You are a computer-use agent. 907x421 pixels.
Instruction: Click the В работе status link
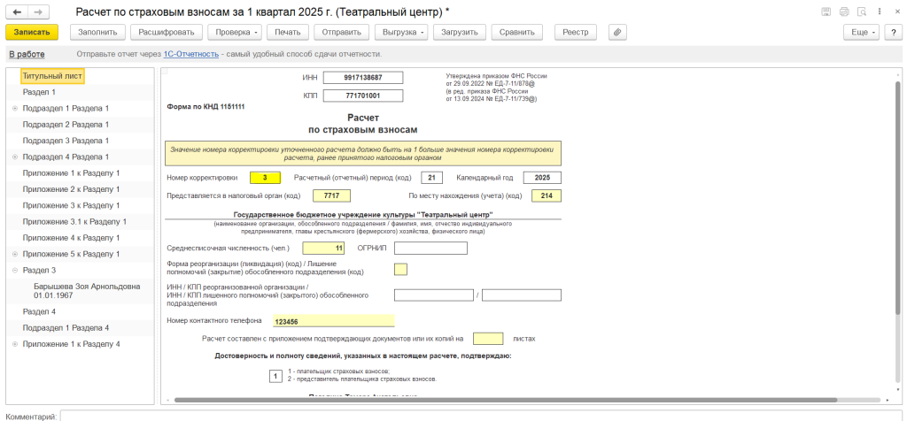[27, 54]
